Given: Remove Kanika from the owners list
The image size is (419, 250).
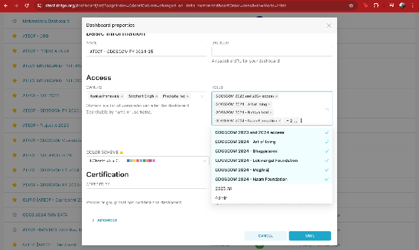Looking at the screenshot, I should point(122,96).
